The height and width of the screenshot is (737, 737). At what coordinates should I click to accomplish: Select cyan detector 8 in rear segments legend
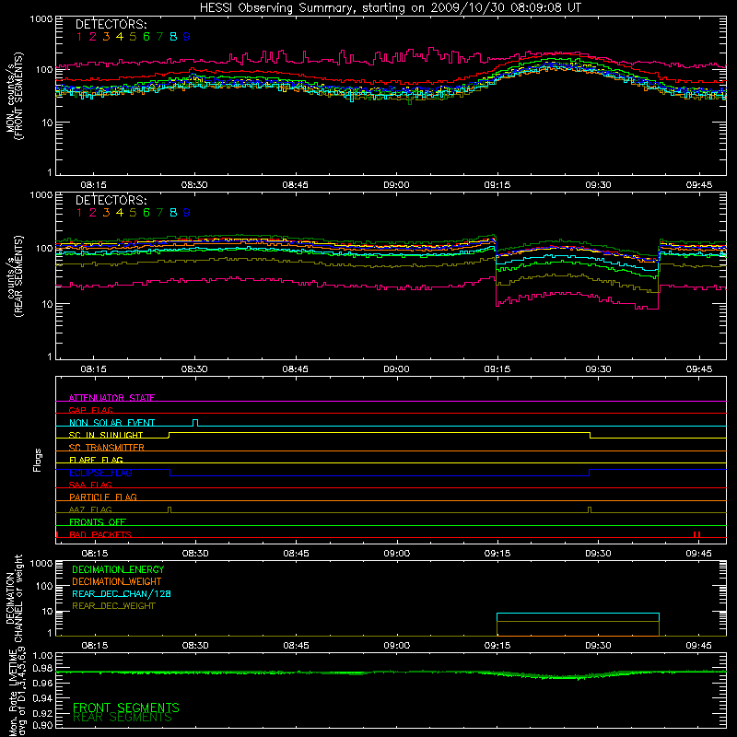[x=173, y=213]
